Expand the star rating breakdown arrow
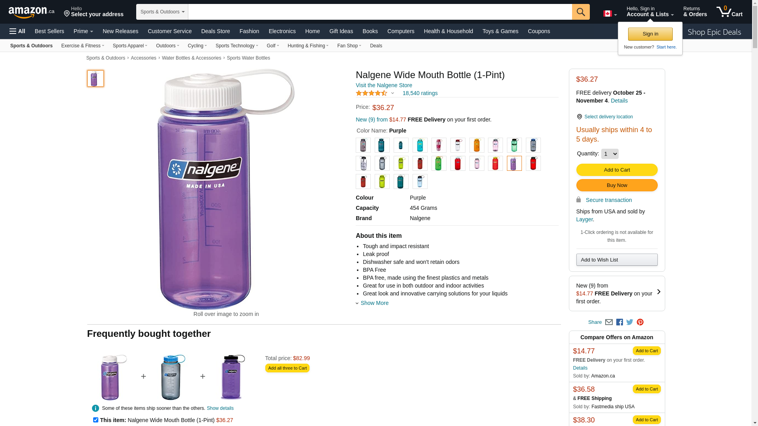Screen dimensions: 758x426 tap(392, 93)
